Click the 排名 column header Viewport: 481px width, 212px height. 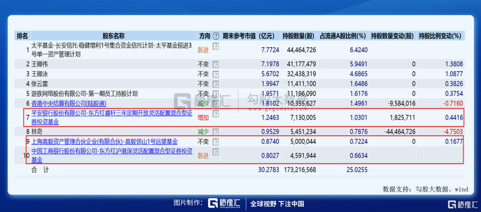(22, 36)
